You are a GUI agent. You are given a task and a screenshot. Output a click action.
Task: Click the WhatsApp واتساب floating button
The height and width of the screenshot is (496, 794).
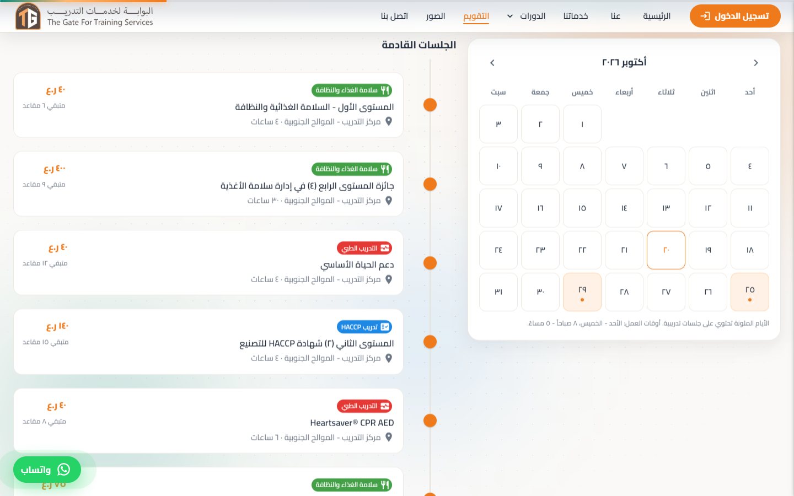(x=47, y=470)
